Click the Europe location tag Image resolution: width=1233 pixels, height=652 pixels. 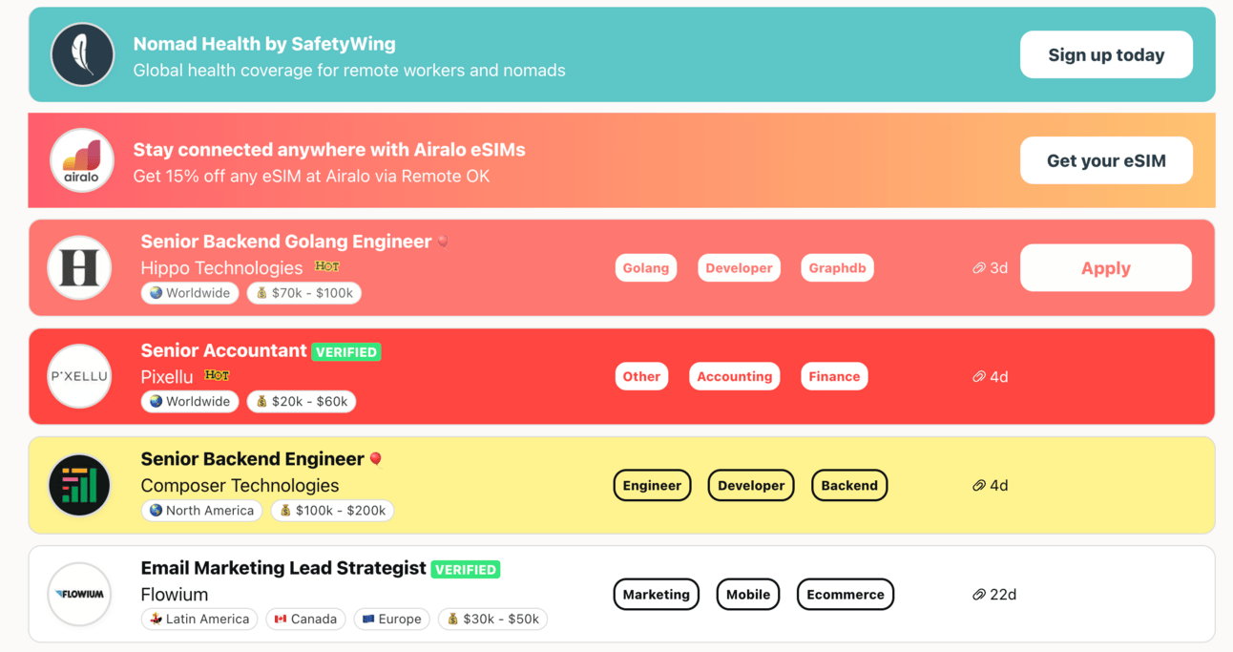click(x=392, y=620)
